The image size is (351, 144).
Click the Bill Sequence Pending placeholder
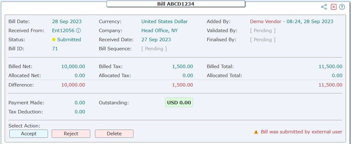point(154,49)
